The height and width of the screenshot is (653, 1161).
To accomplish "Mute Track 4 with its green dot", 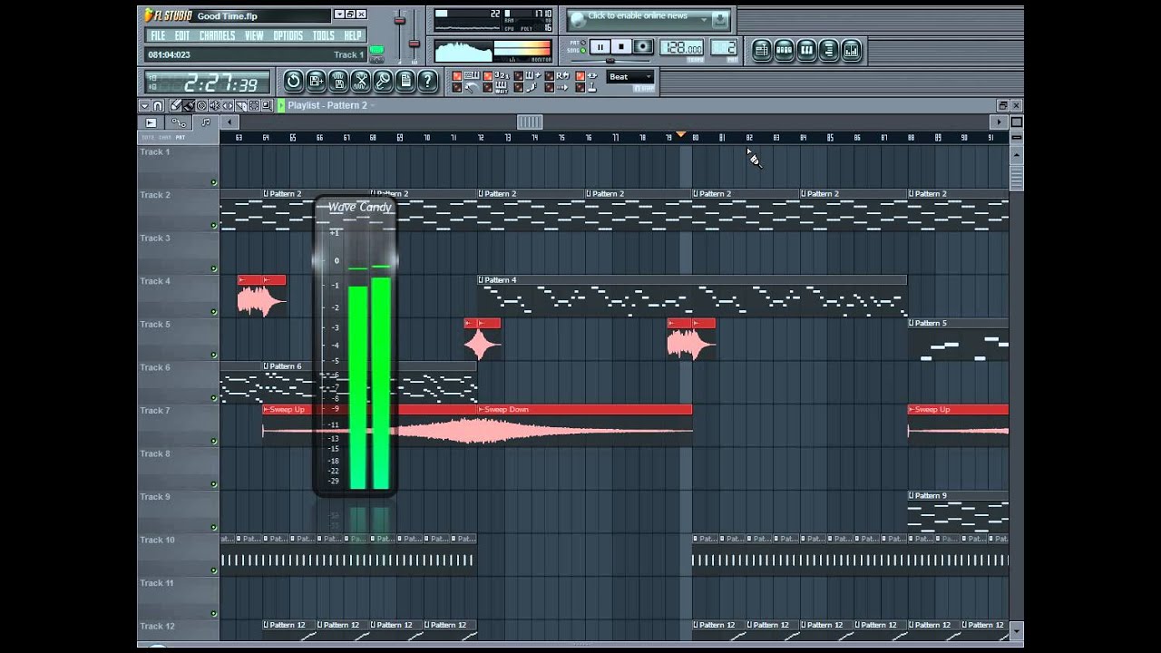I will pyautogui.click(x=214, y=311).
